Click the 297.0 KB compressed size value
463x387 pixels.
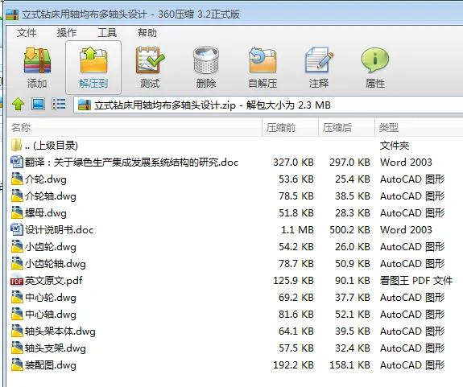point(349,163)
